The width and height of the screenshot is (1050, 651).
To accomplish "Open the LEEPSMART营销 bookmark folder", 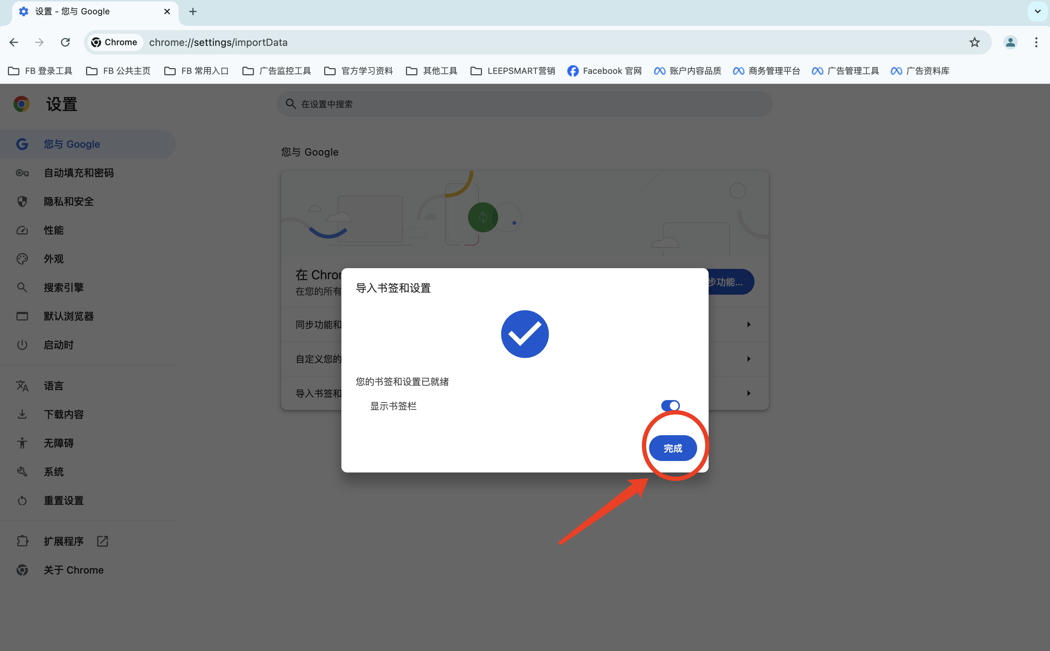I will coord(512,71).
